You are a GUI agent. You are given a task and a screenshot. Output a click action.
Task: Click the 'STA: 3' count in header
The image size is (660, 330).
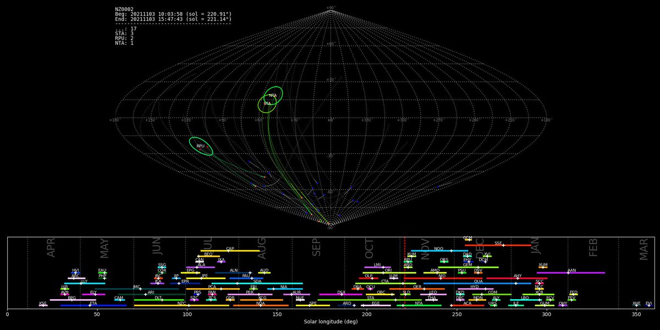click(x=124, y=34)
